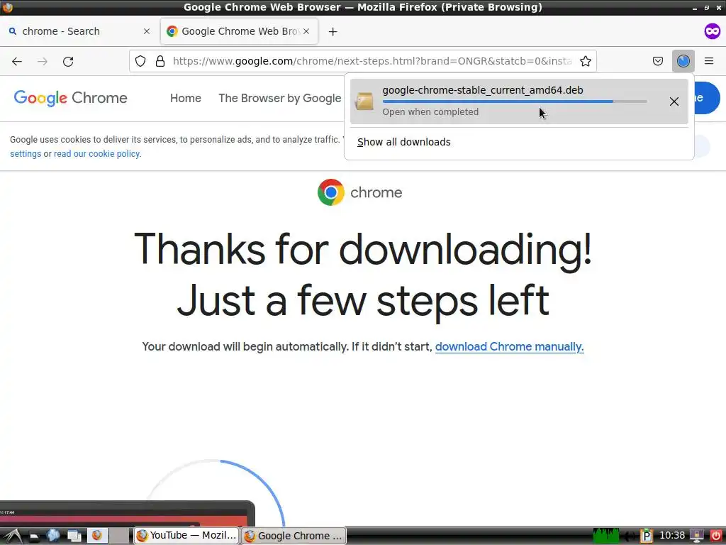Open the Save to Pocket icon
The width and height of the screenshot is (726, 545).
657,61
